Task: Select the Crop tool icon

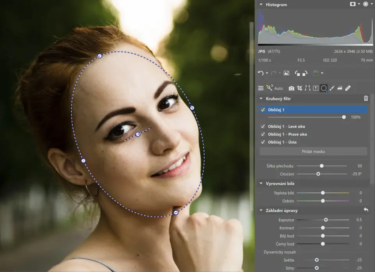Action: (300, 88)
